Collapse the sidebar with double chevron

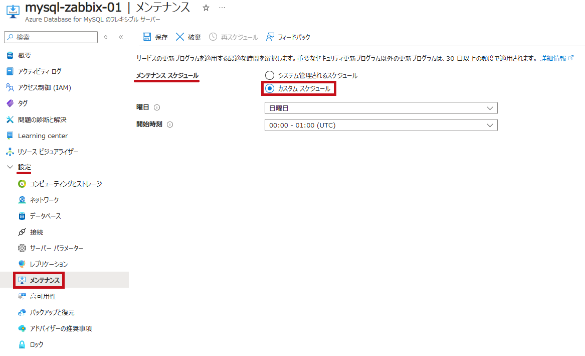[121, 37]
